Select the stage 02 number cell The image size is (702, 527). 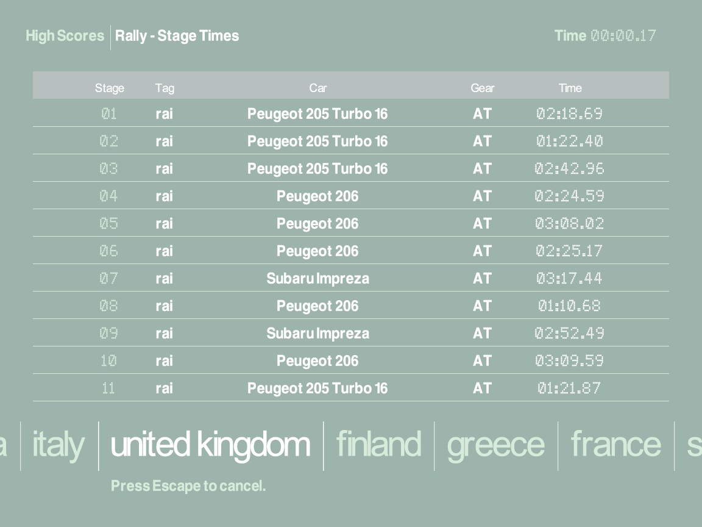pos(109,142)
